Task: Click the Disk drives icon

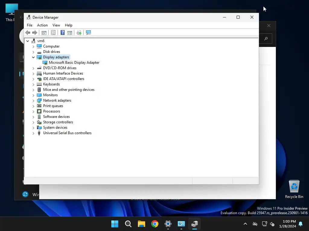Action: pyautogui.click(x=39, y=52)
